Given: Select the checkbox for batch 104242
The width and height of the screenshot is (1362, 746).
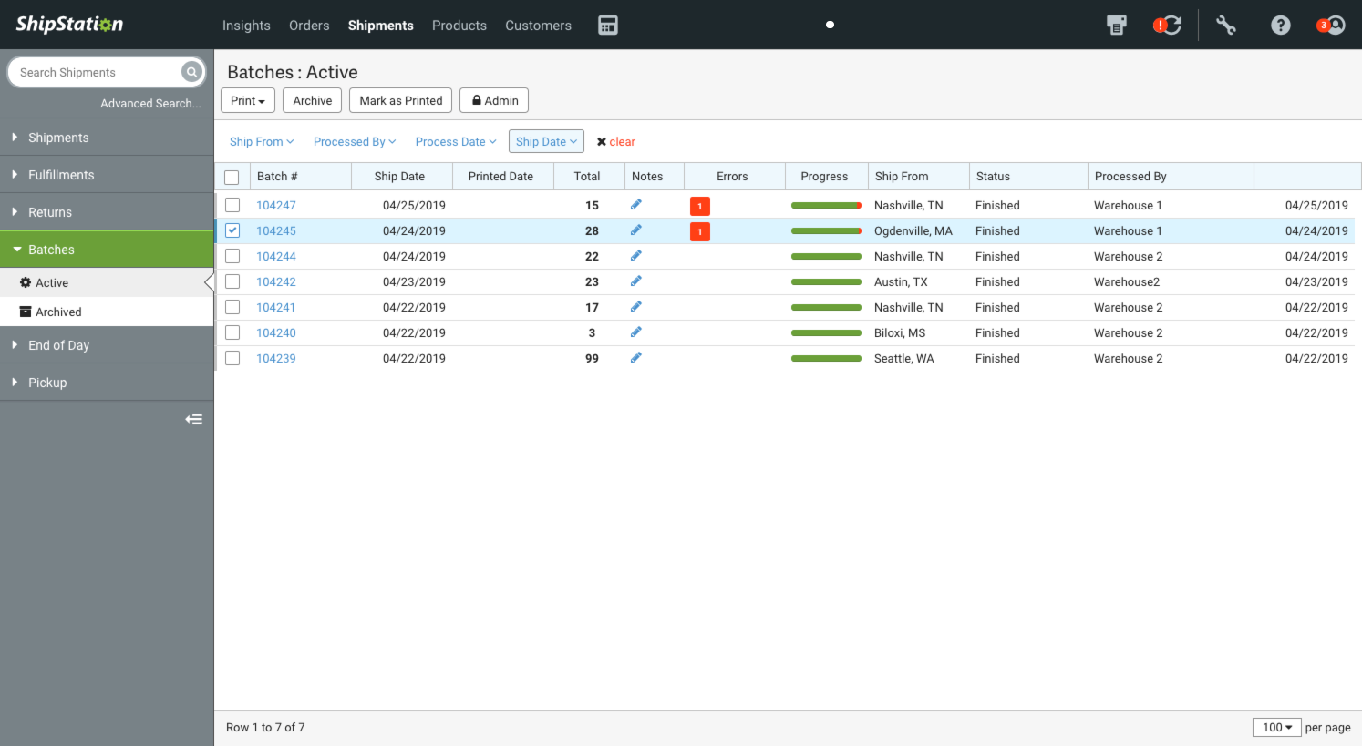Looking at the screenshot, I should [x=232, y=281].
